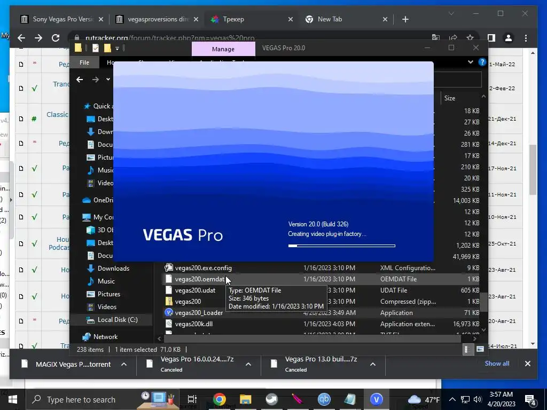The height and width of the screenshot is (410, 547).
Task: Go forward in Chrome browser
Action: click(x=38, y=38)
